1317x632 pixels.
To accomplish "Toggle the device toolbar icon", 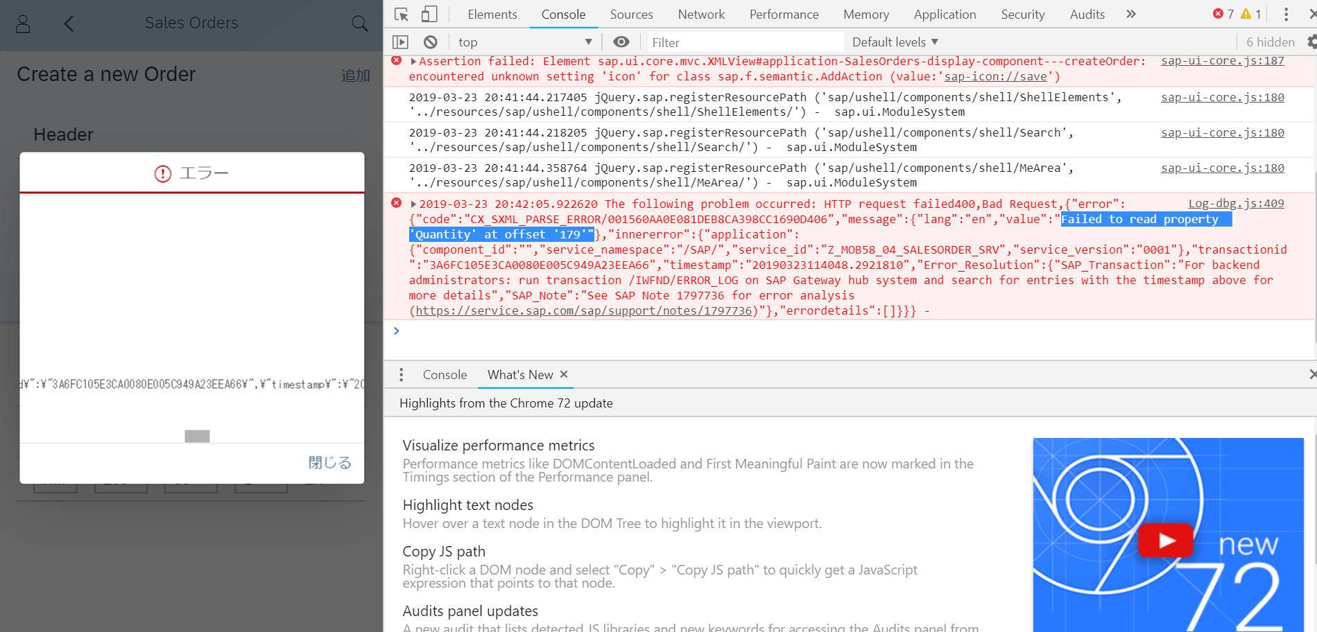I will (429, 15).
